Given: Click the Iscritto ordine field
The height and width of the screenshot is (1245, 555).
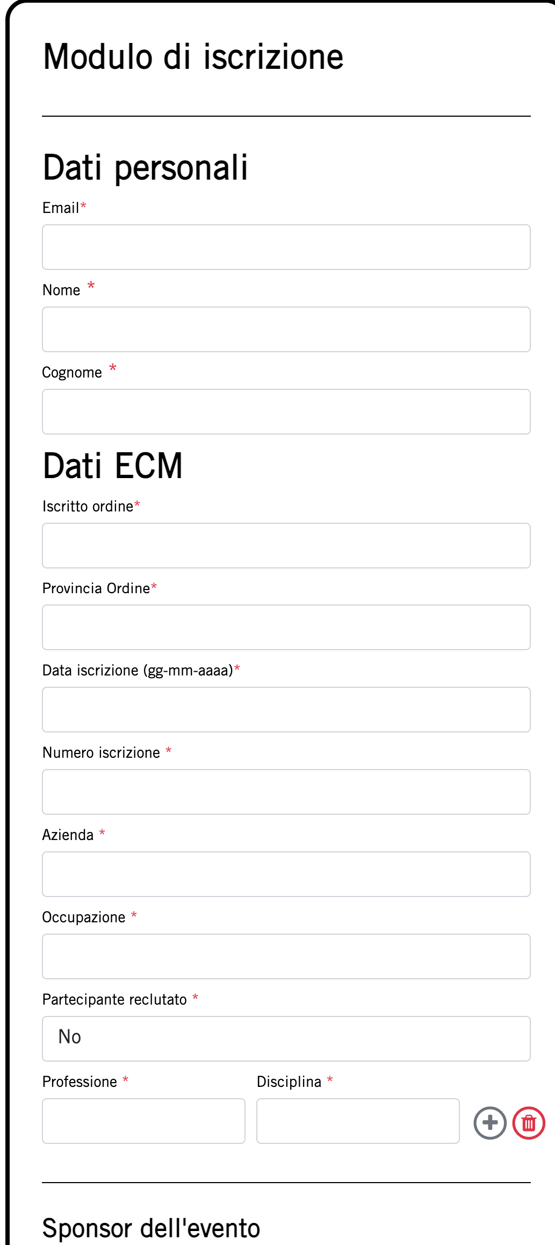Looking at the screenshot, I should coord(286,545).
